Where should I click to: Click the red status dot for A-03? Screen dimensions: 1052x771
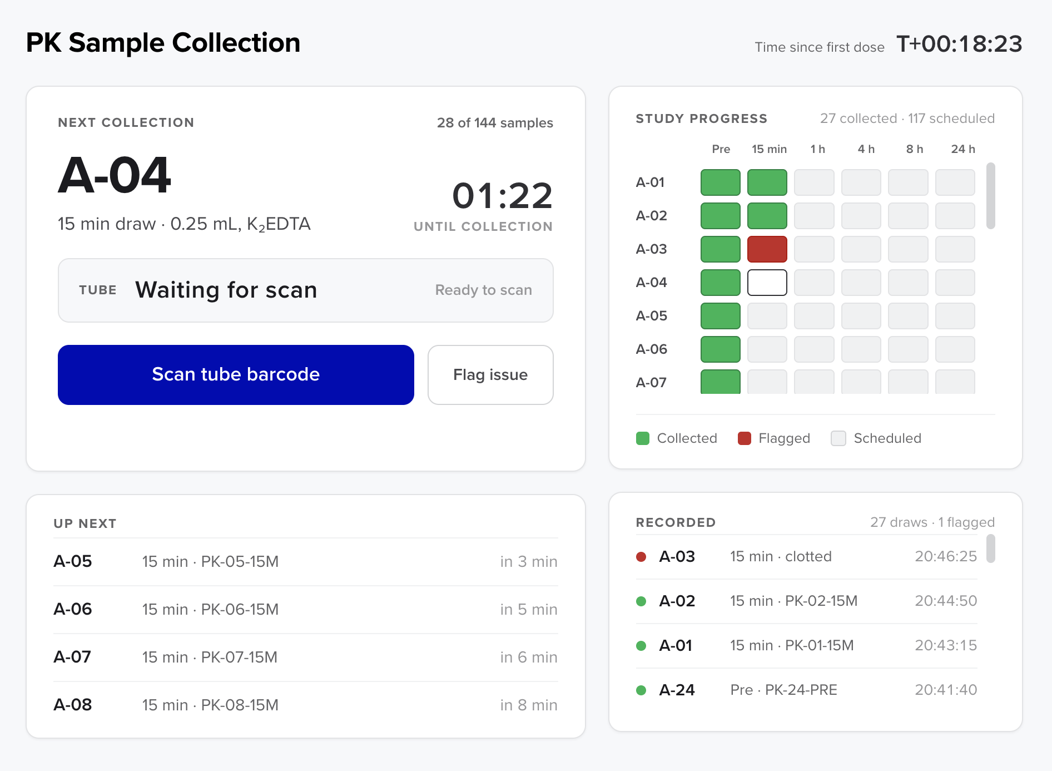(x=641, y=557)
